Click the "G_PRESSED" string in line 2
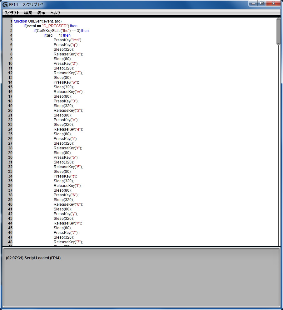 click(55, 26)
